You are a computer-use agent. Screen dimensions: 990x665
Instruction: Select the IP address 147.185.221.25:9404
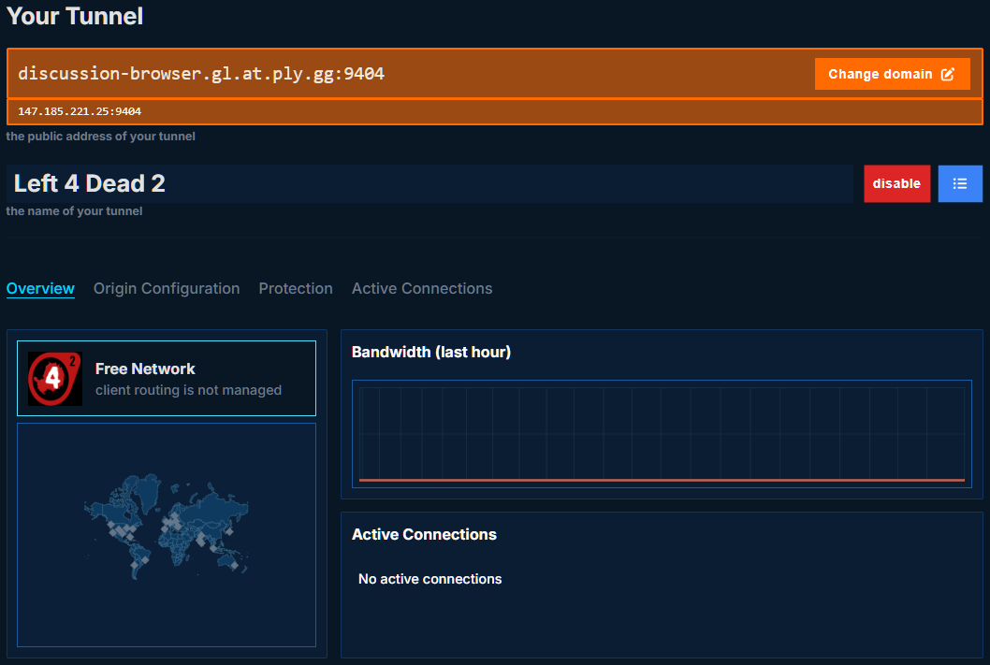[80, 111]
